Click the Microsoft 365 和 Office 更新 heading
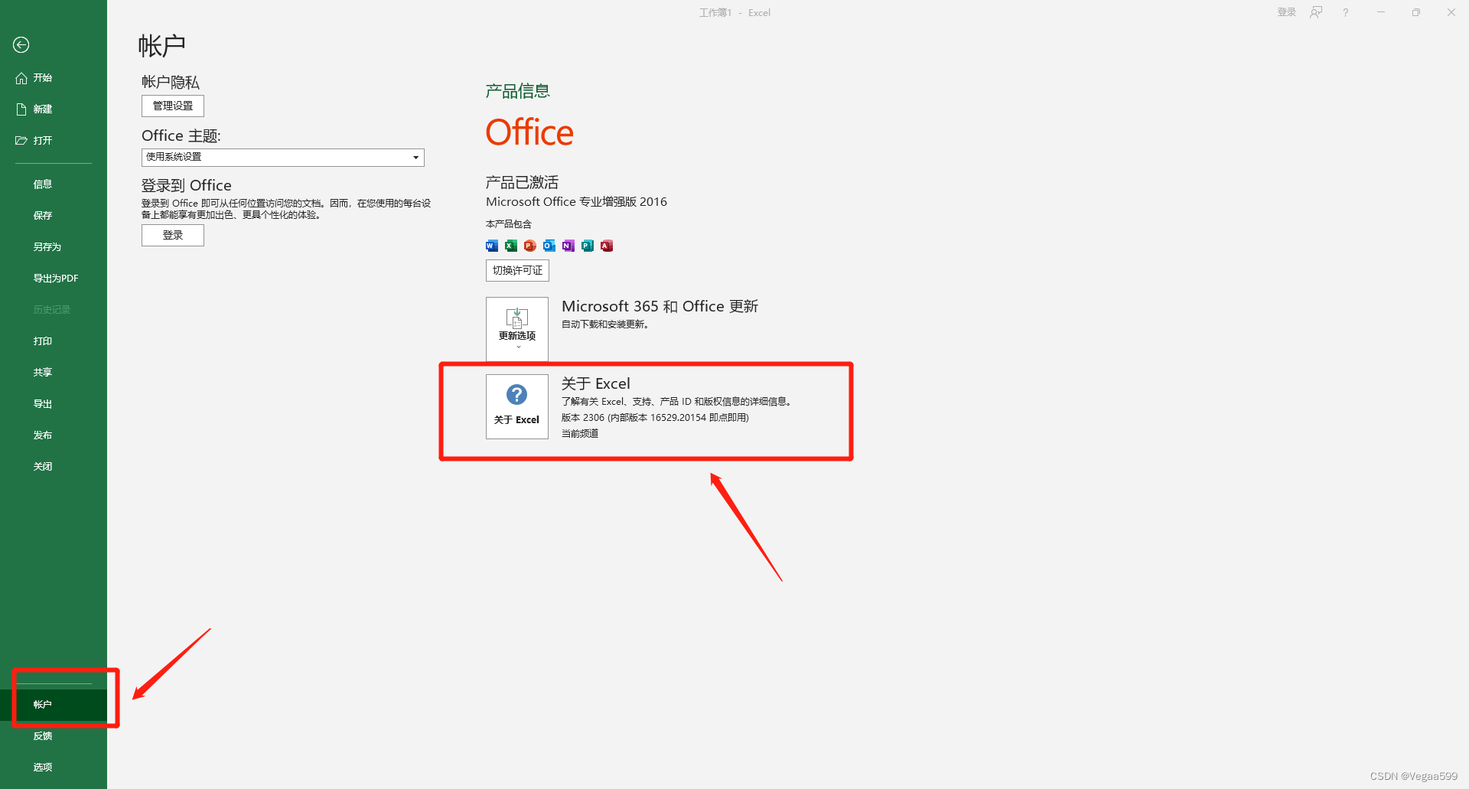Image resolution: width=1469 pixels, height=789 pixels. tap(660, 307)
